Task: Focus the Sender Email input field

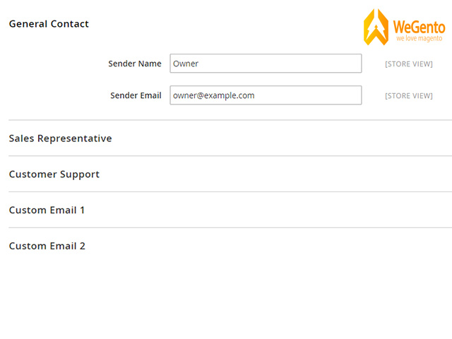Action: 266,95
